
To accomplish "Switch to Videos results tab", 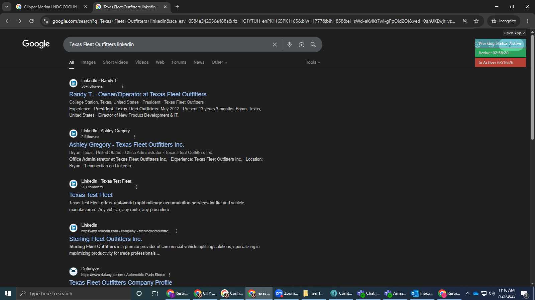I will tap(142, 62).
